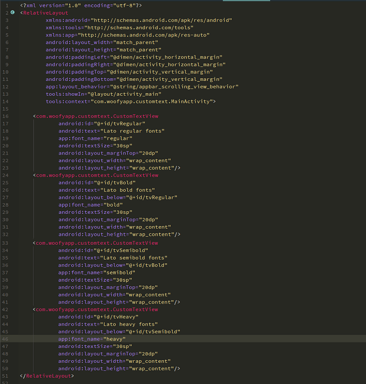Click the "match_parent" value of layout_width

click(136, 42)
